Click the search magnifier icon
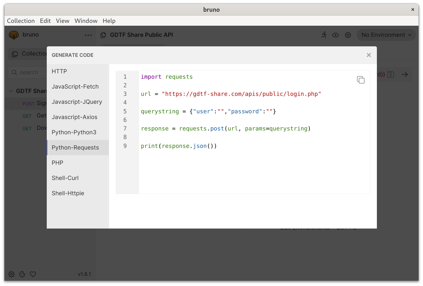423x286 pixels. [x=14, y=72]
